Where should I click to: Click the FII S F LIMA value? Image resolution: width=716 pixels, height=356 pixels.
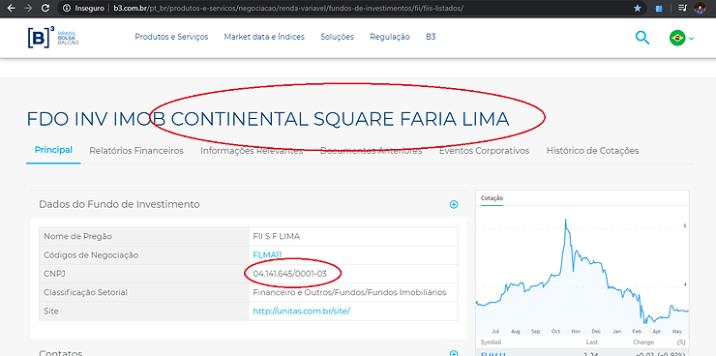(x=277, y=236)
